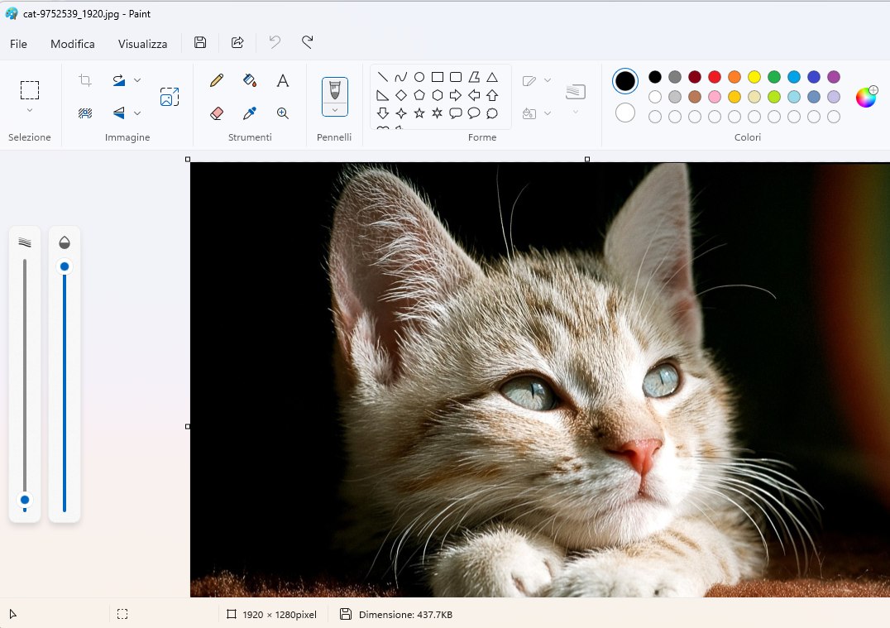The height and width of the screenshot is (628, 890).
Task: Select the red color swatch
Action: pos(714,76)
